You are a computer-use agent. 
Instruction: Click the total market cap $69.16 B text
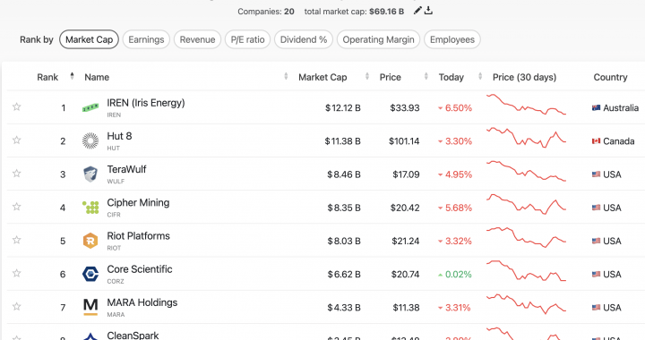coord(354,12)
